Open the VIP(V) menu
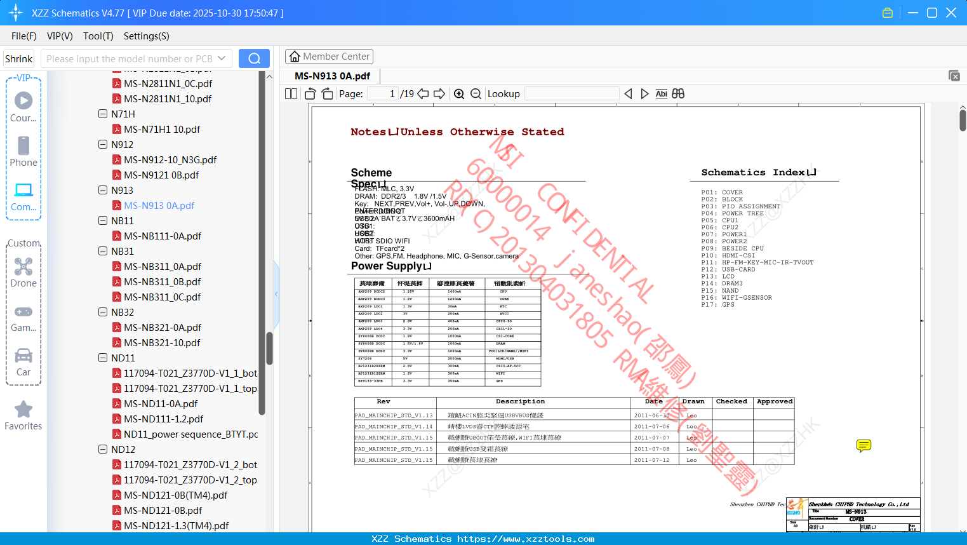 click(x=60, y=36)
